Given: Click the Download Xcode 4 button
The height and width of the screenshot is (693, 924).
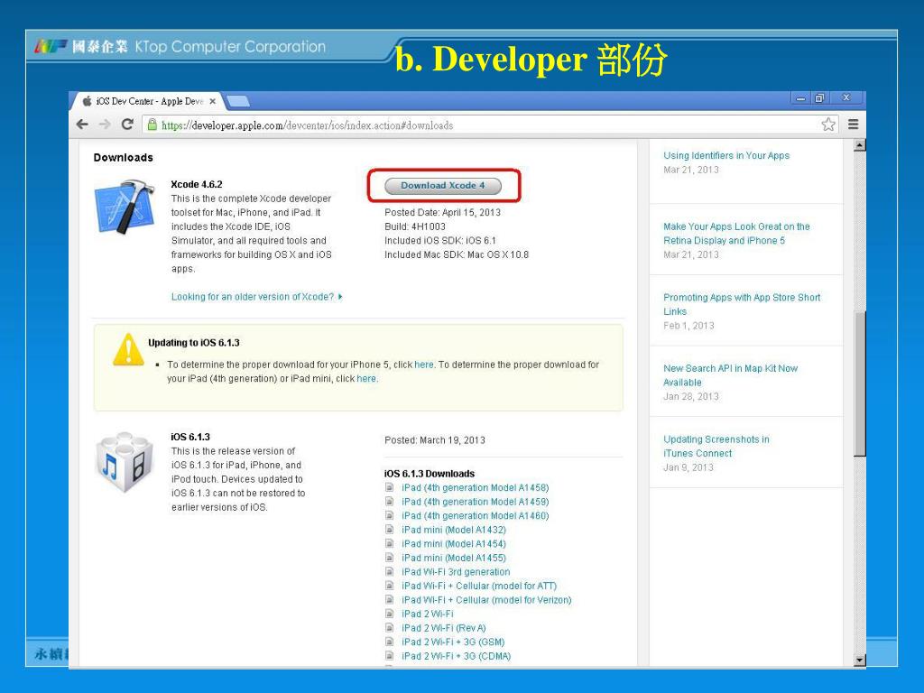Looking at the screenshot, I should pyautogui.click(x=442, y=186).
